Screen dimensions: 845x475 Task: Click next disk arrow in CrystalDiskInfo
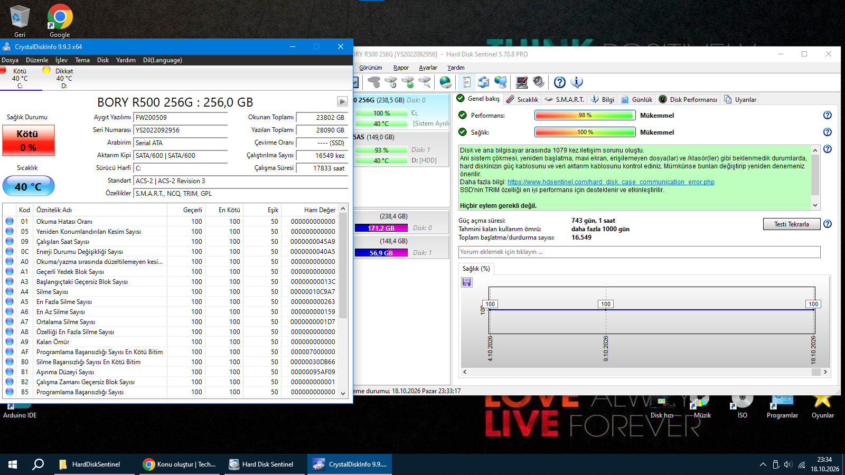coord(342,101)
